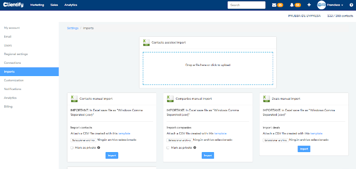Click the Companies manual import CSV icon
The width and height of the screenshot is (356, 169).
170,98
